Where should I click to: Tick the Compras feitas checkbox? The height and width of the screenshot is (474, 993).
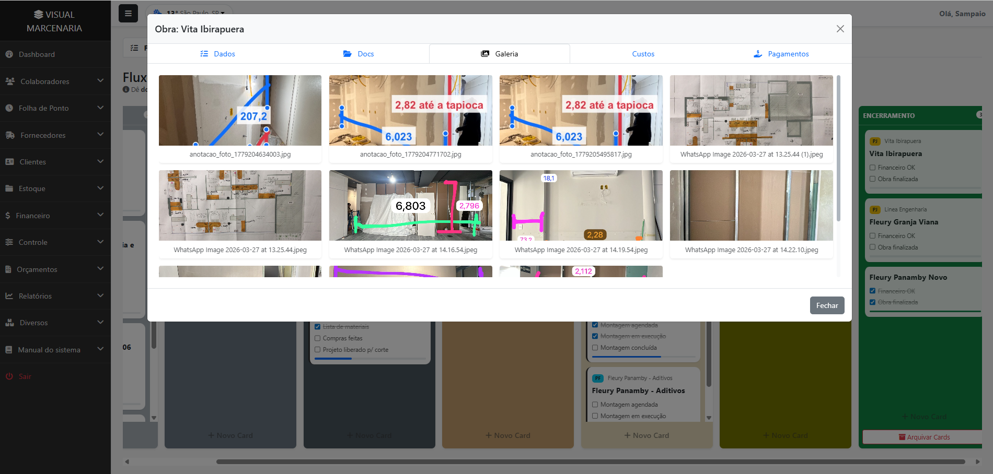point(317,338)
